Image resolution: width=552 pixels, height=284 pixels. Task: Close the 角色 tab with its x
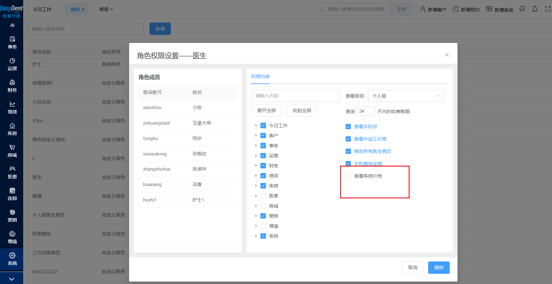[83, 9]
